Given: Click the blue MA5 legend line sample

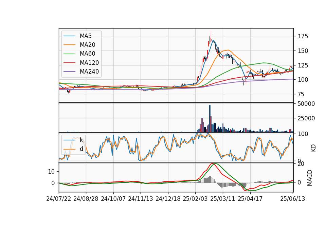Looking at the screenshot, I should tap(69, 36).
